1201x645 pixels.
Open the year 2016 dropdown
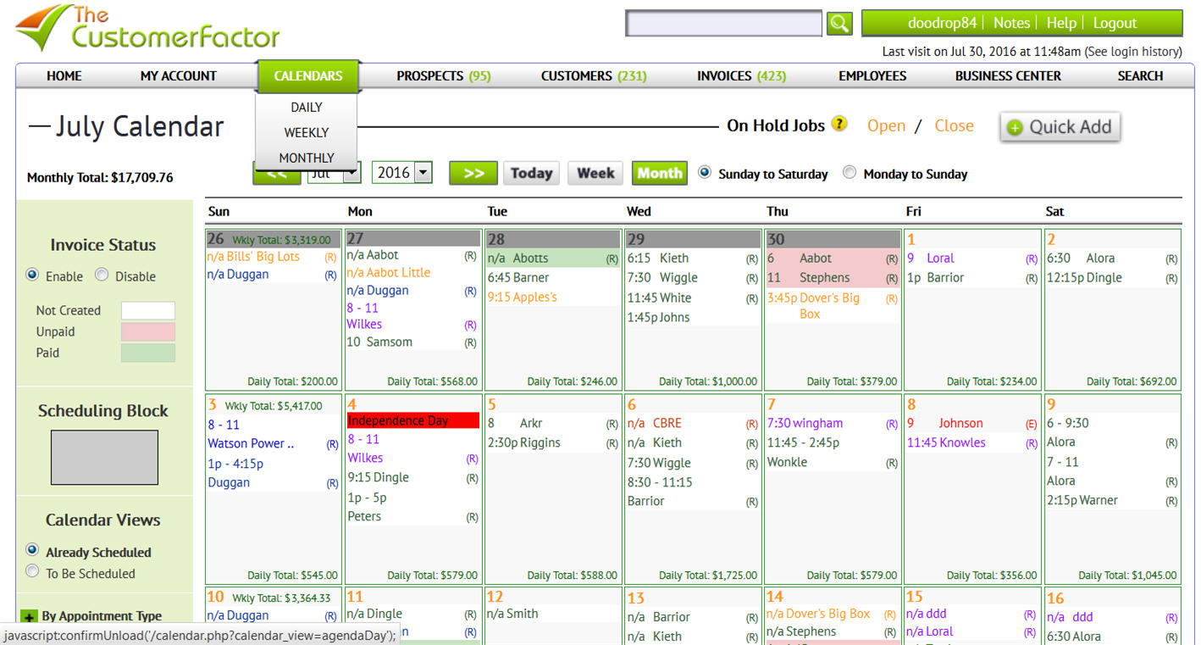[x=401, y=173]
